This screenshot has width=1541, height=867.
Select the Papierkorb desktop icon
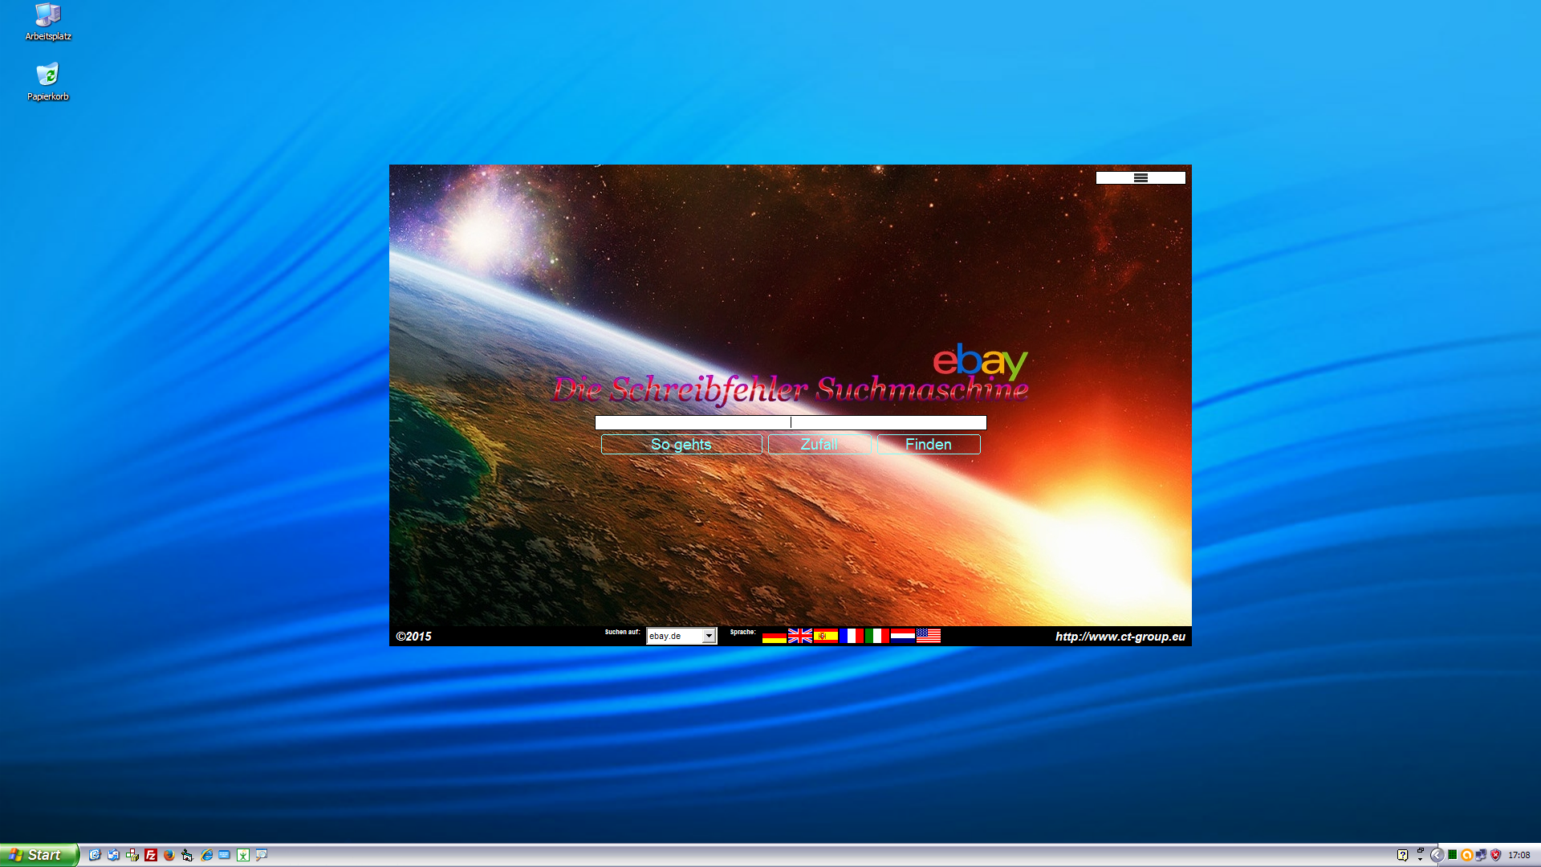click(48, 82)
